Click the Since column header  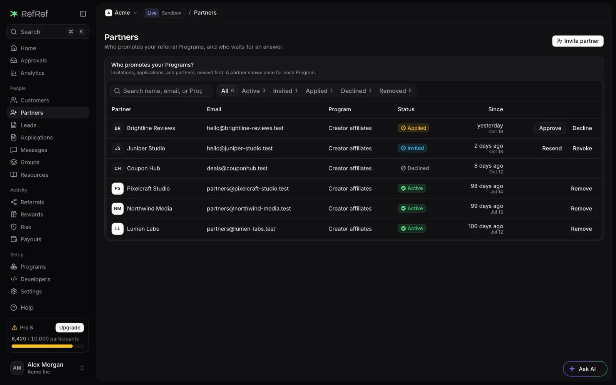tap(495, 109)
